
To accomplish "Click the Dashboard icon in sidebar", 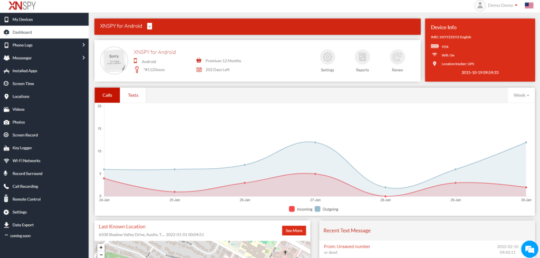I will click(6, 32).
